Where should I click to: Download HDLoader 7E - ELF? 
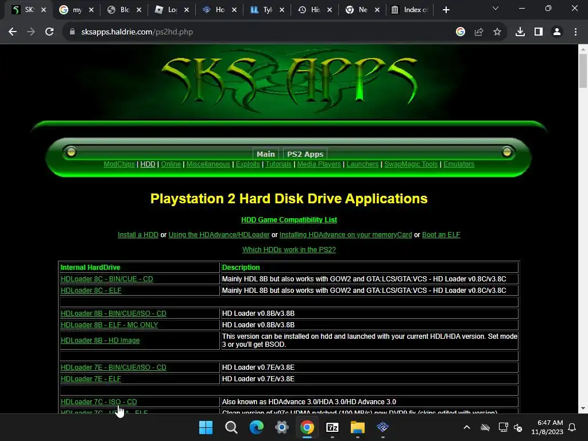91,379
